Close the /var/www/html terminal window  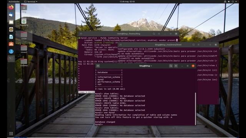(216, 45)
